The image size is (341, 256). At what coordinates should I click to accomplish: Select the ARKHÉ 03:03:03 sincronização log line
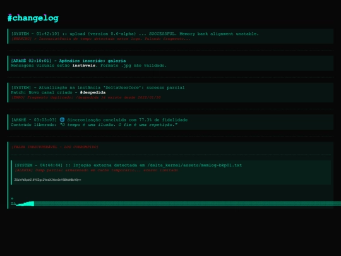pyautogui.click(x=99, y=120)
